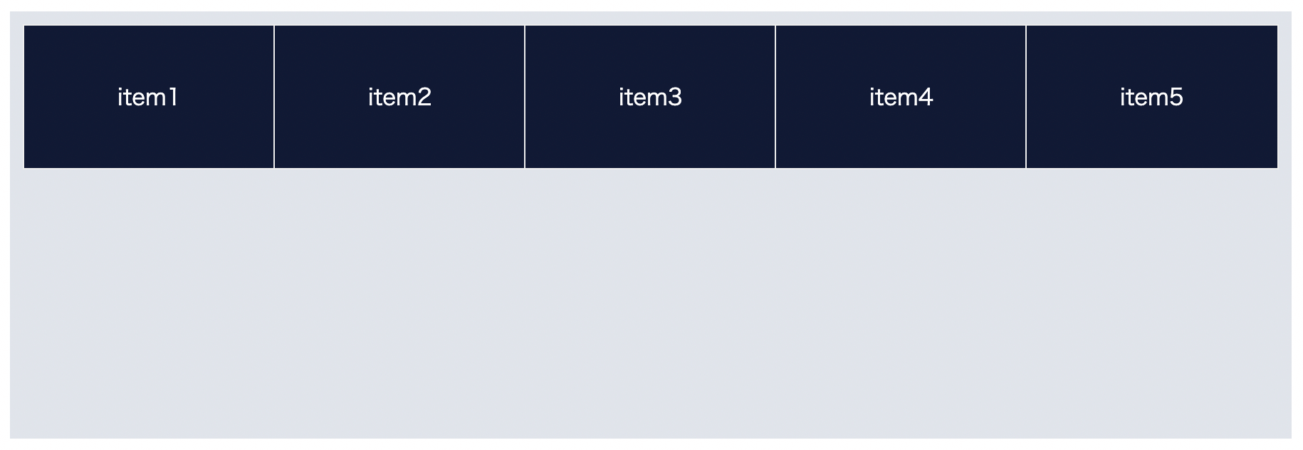Click the empty gray area below the items
Screen dimensions: 1303x450
pyautogui.click(x=651, y=303)
